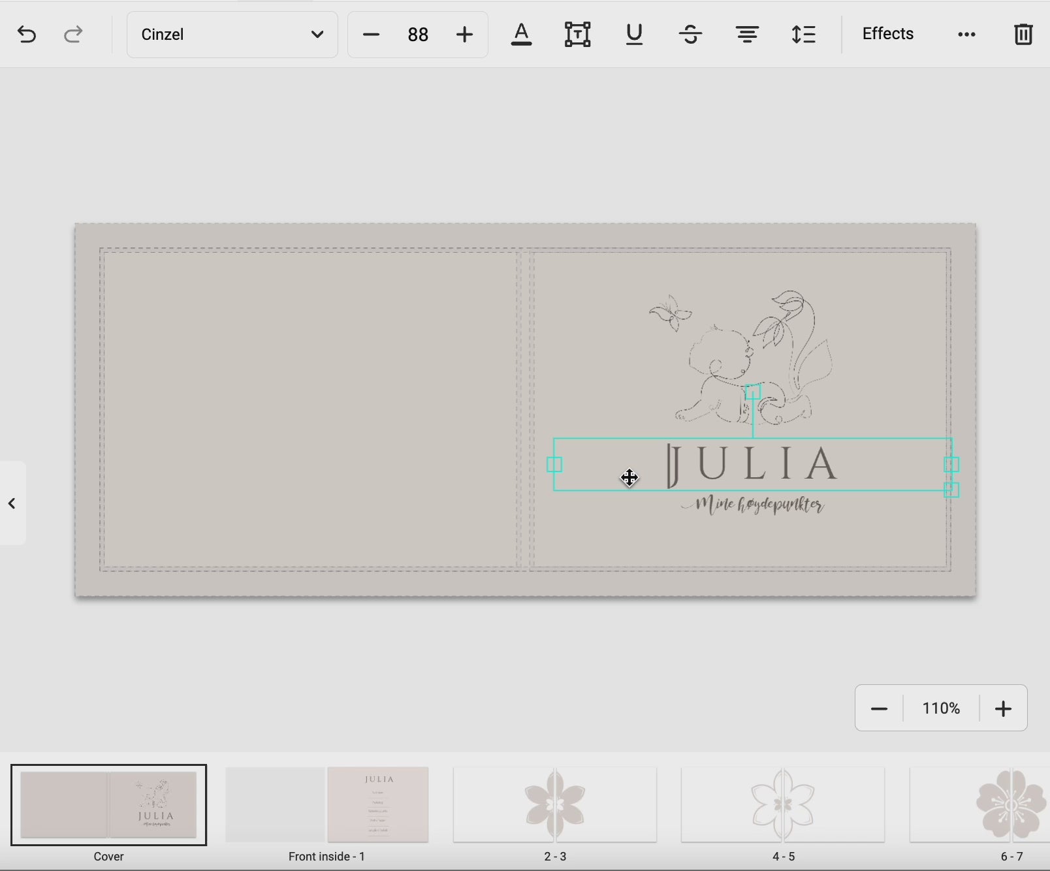Open the Cinzel font dropdown
The height and width of the screenshot is (871, 1050).
tap(232, 35)
